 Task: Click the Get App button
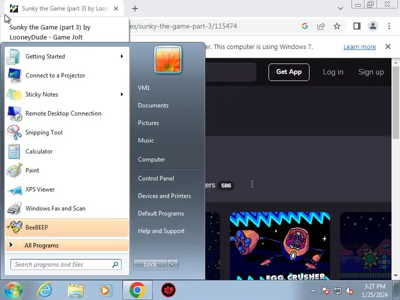pos(289,72)
